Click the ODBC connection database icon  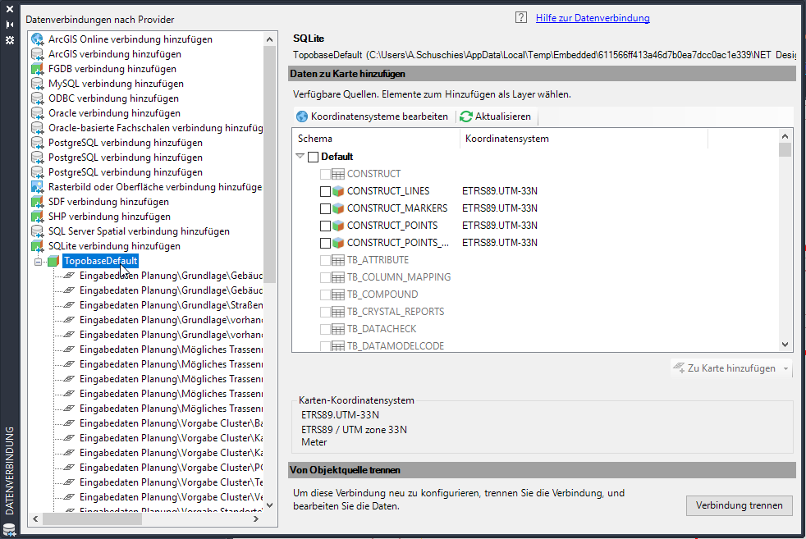pos(38,98)
